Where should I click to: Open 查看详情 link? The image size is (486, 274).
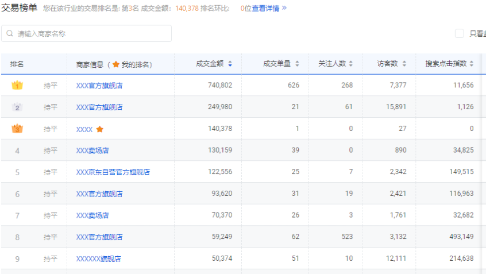(x=265, y=8)
